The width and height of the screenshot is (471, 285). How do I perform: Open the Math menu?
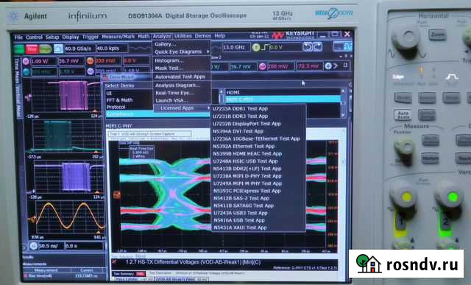(x=144, y=36)
